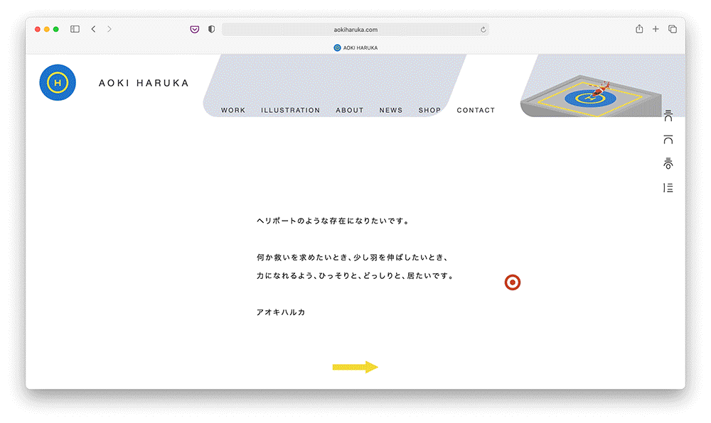Click the yellow right-pointing arrow

[x=355, y=367]
